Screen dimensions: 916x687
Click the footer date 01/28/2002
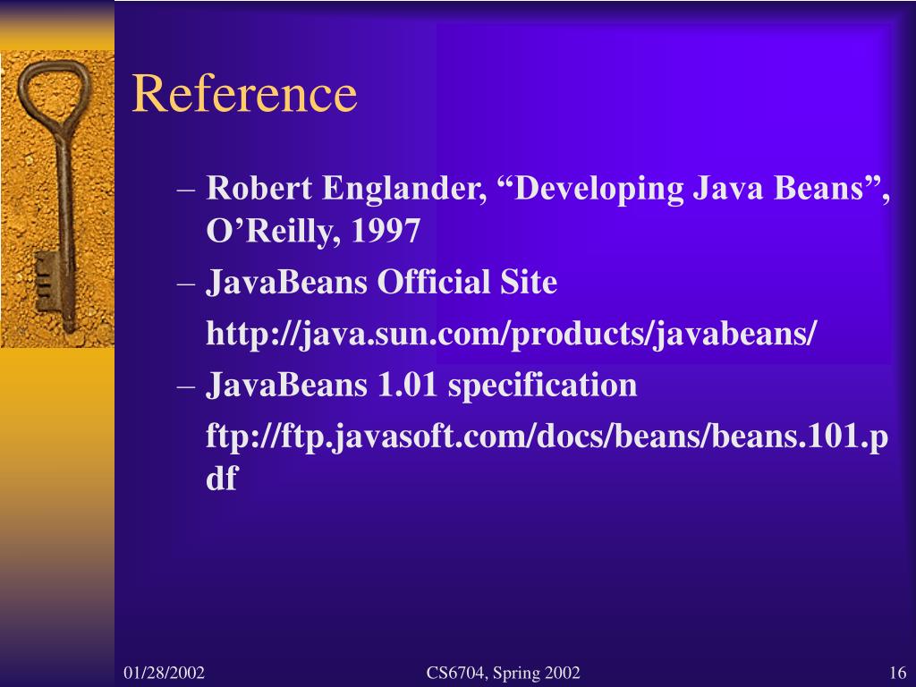tap(165, 673)
